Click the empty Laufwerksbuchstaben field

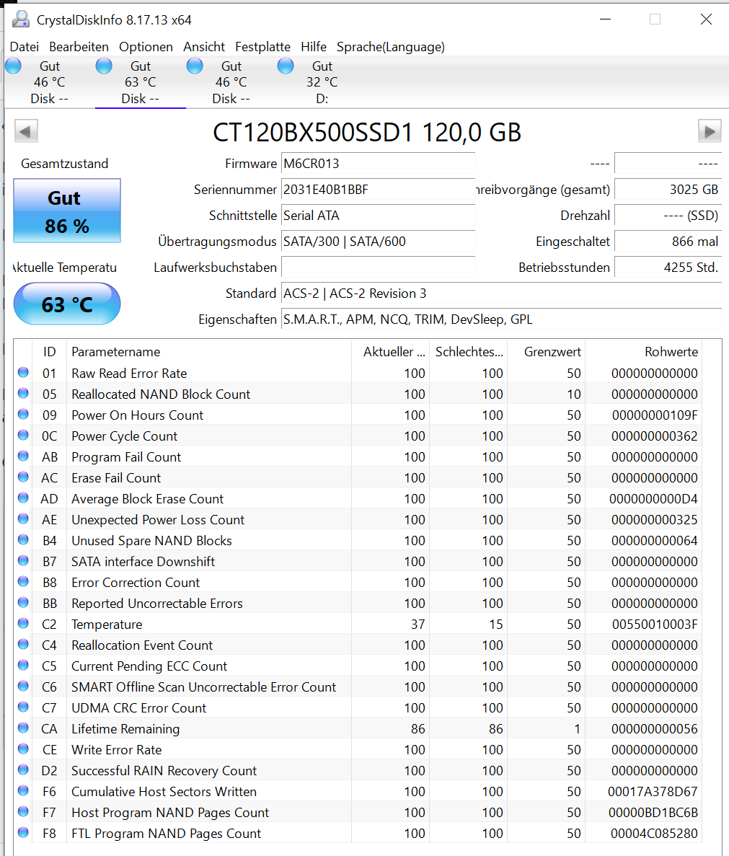click(378, 268)
